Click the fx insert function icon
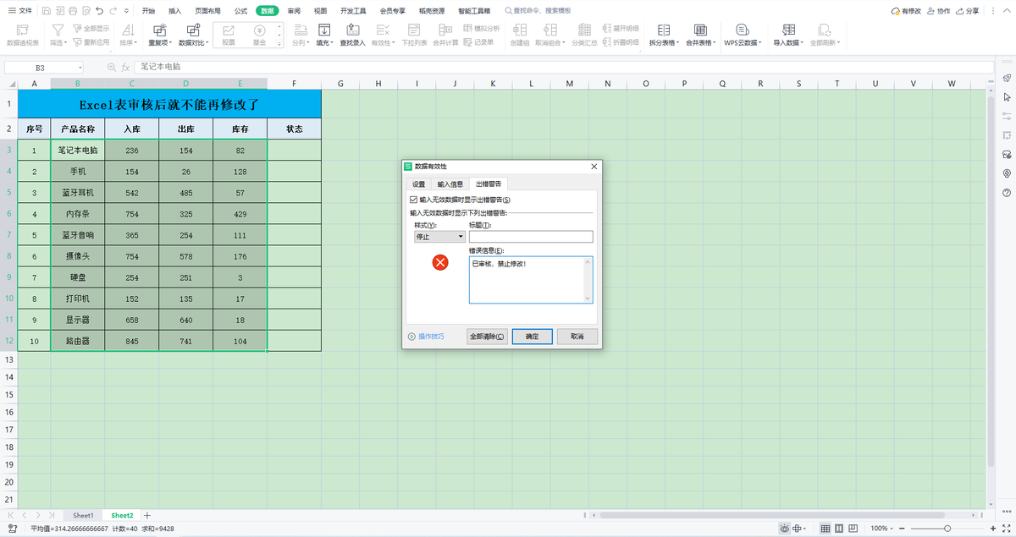This screenshot has height=537, width=1016. coord(124,67)
